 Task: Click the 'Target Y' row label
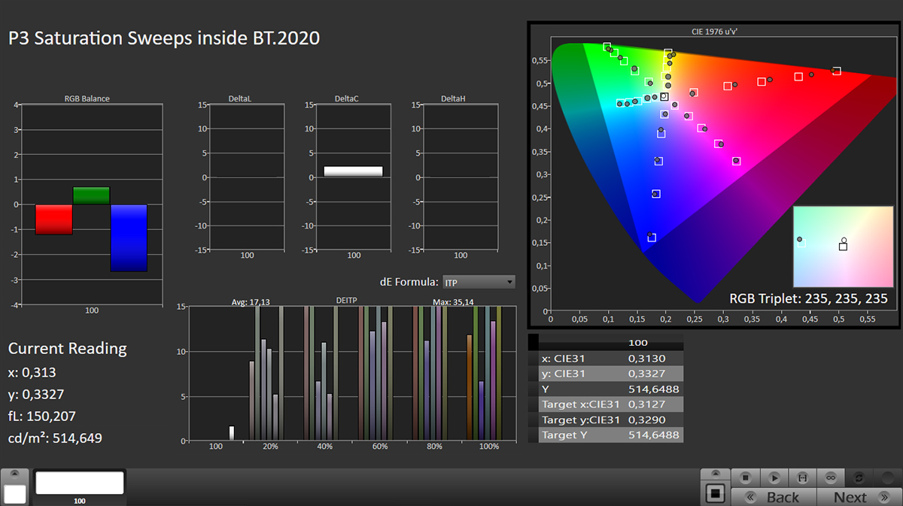(x=564, y=435)
